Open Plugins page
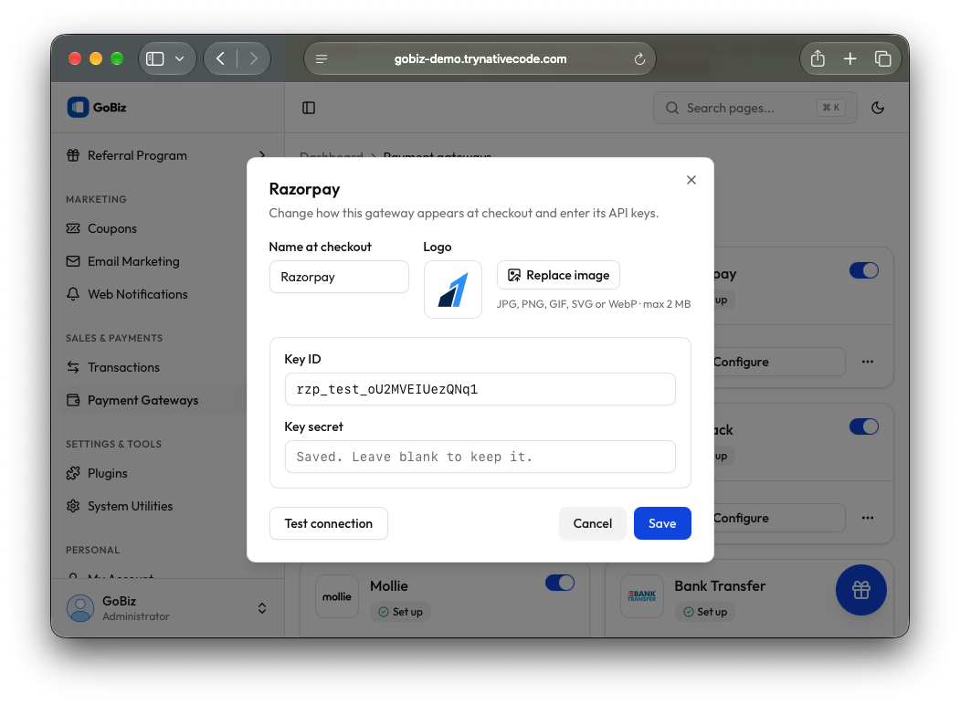 coord(107,473)
